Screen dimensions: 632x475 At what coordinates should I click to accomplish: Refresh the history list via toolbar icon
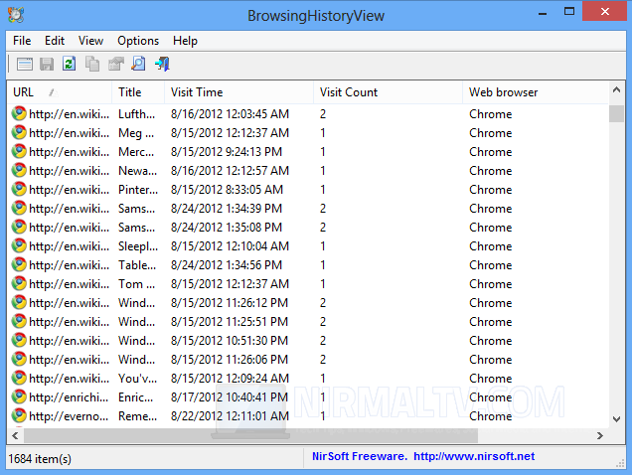tap(70, 64)
